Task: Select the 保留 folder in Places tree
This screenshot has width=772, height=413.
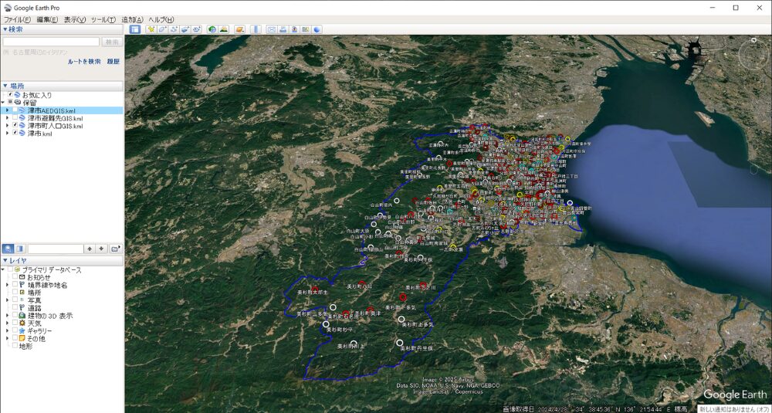Action: [x=30, y=103]
